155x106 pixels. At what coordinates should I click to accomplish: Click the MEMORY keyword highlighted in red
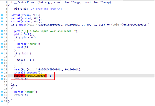(x=19, y=76)
